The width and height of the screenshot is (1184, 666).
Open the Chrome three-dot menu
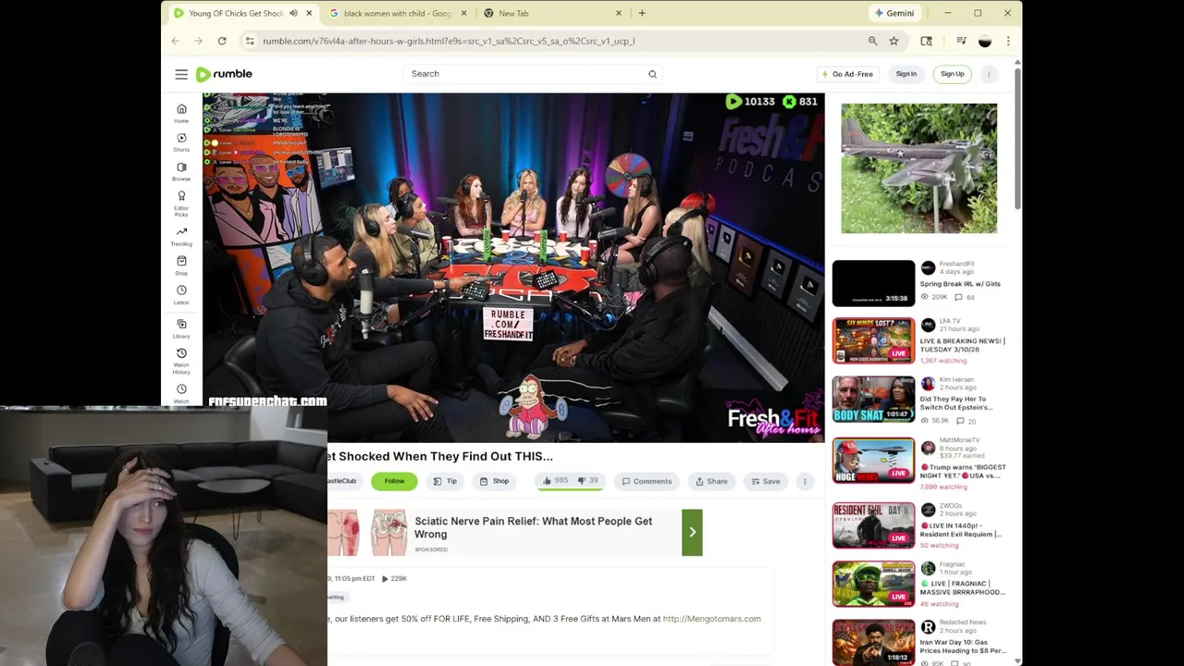[1008, 41]
